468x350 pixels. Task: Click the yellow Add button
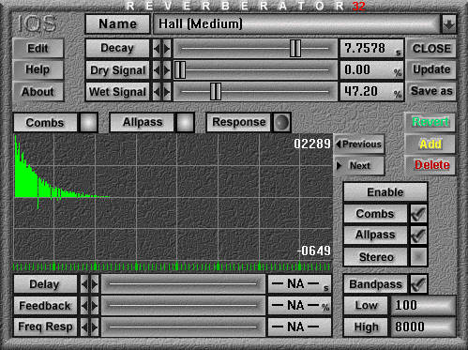(x=430, y=144)
